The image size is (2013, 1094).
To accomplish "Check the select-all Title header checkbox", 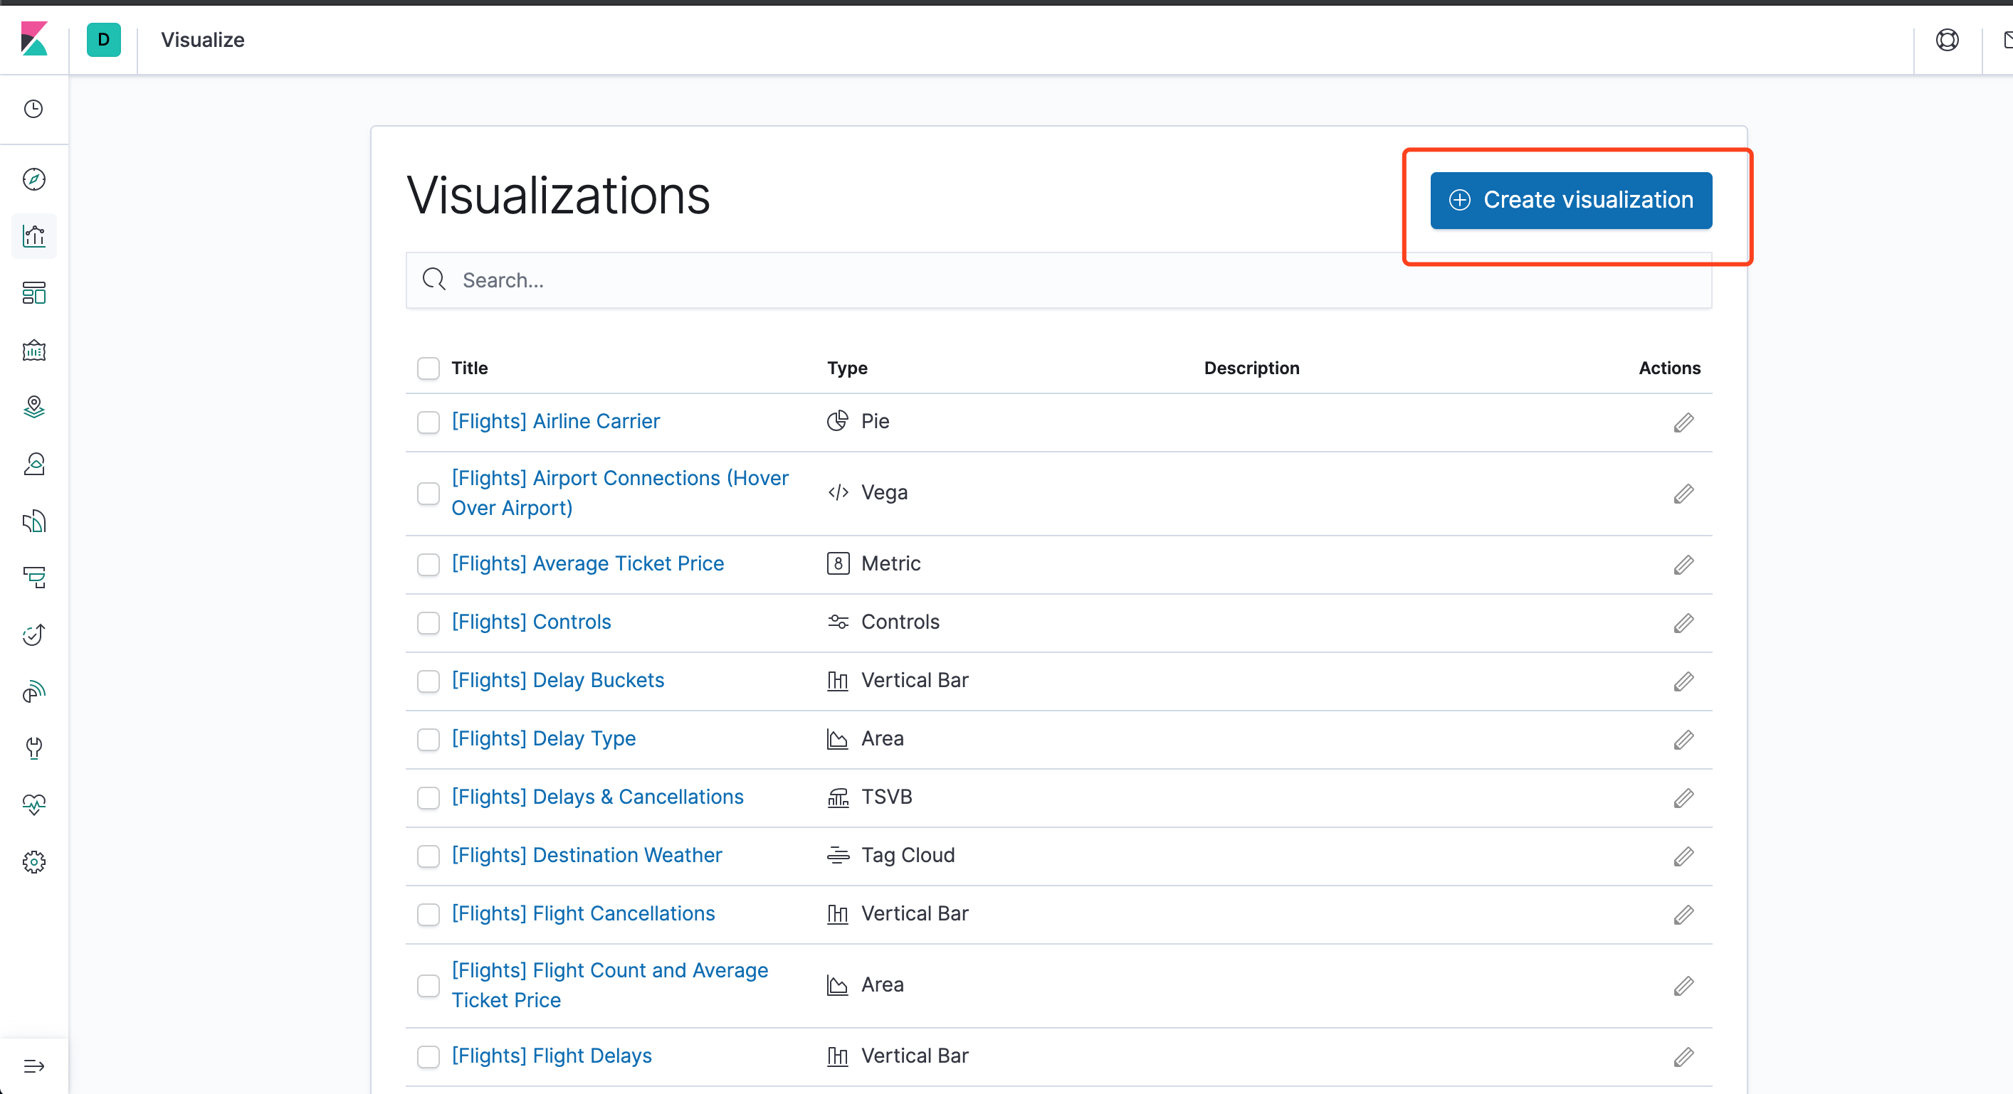I will coord(429,368).
